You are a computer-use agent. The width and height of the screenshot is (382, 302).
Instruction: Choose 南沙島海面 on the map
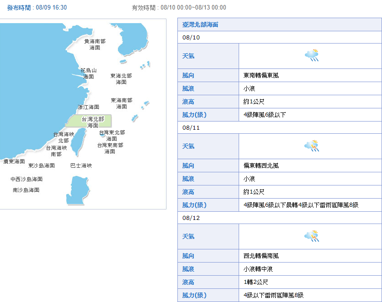(x=26, y=190)
